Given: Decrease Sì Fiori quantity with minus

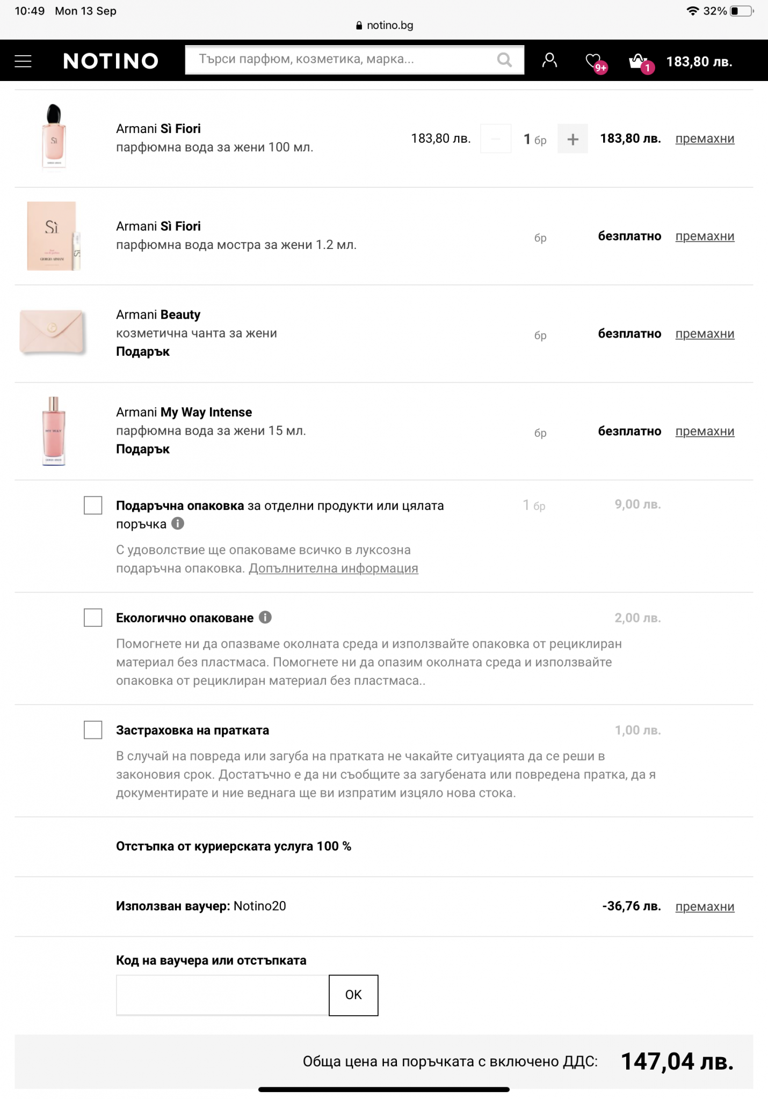Looking at the screenshot, I should click(496, 139).
